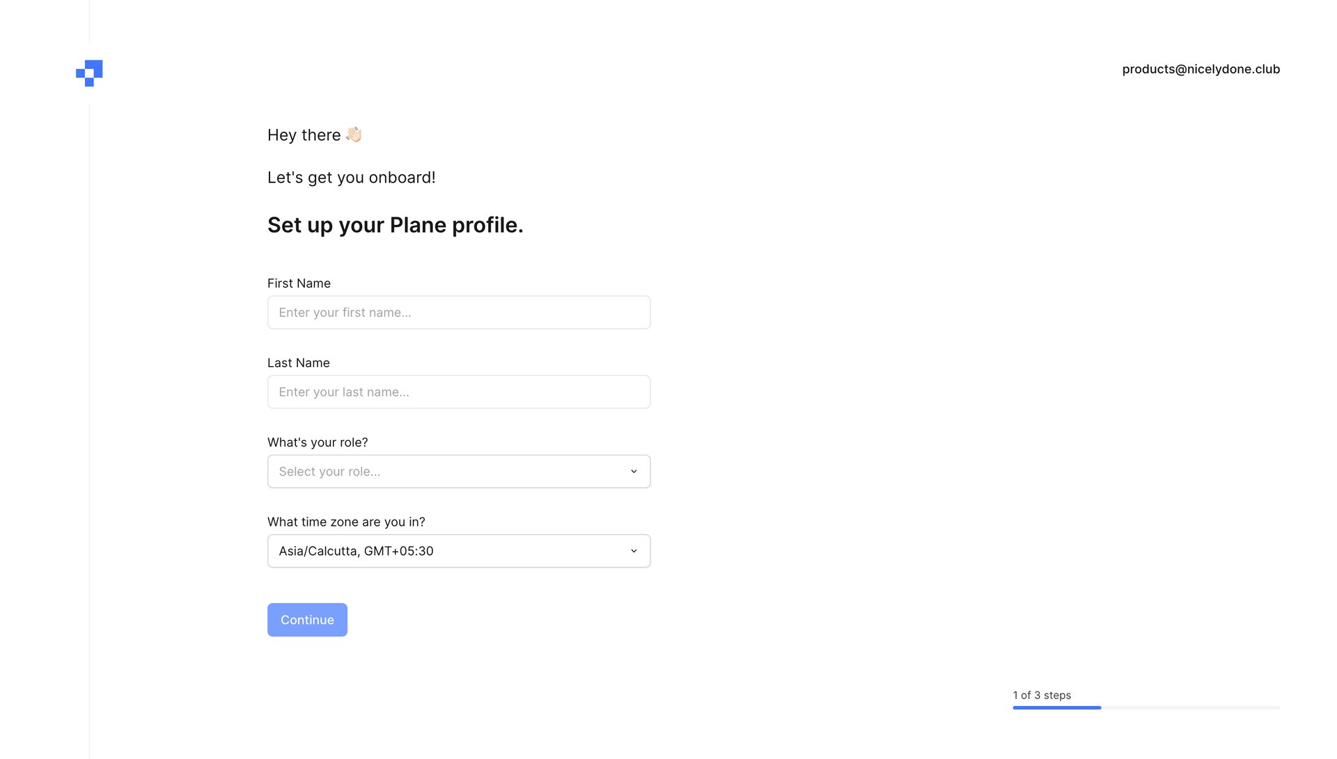
Task: Click the unfilled portion of progress bar
Action: point(1191,707)
